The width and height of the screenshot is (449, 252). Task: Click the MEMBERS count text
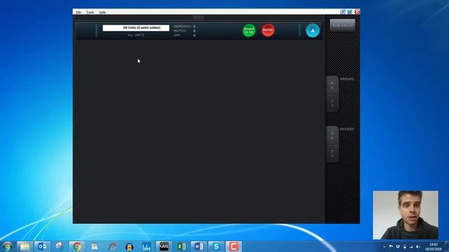tap(185, 27)
